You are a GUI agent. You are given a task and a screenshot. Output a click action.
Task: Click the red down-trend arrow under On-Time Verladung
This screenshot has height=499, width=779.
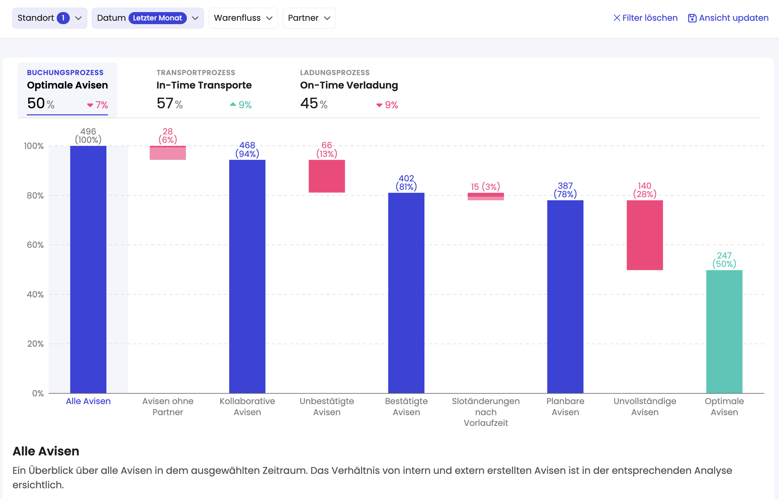(x=379, y=105)
